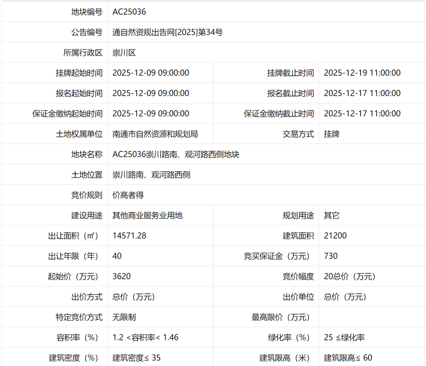
Task: Select the 挂牌截止时间 value 2025-12-19 11:00:00
Action: click(x=362, y=73)
